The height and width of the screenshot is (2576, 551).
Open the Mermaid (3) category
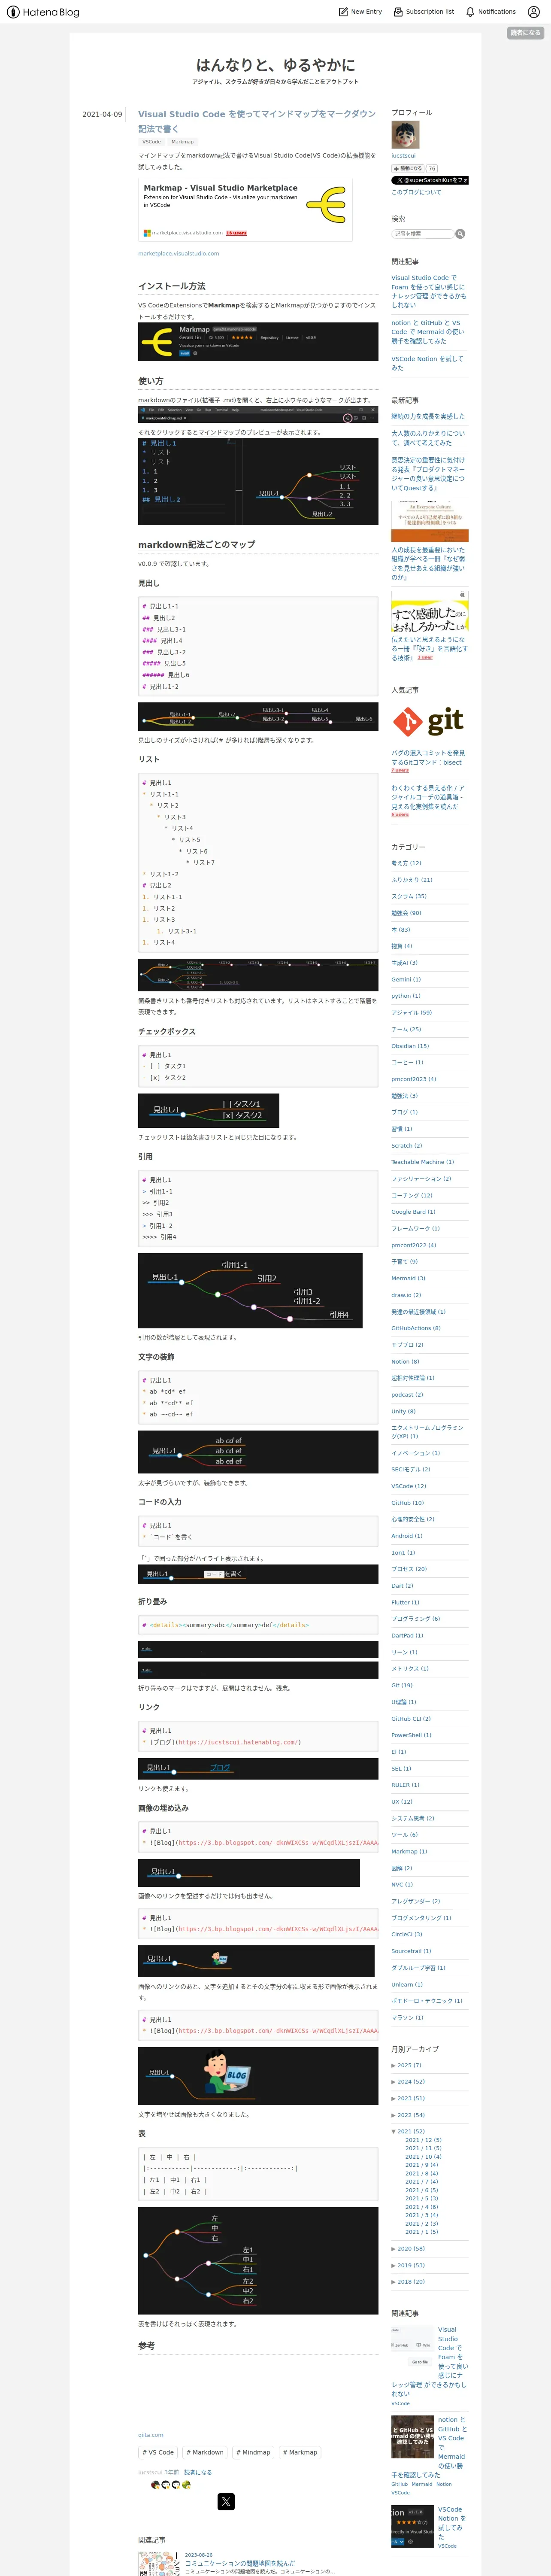click(x=408, y=1278)
